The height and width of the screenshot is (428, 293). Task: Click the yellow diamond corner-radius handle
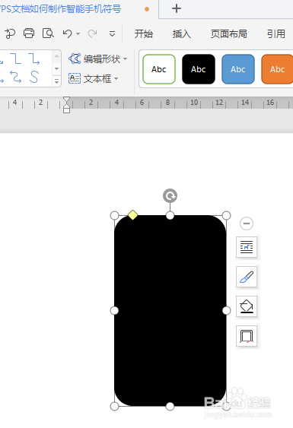132,215
